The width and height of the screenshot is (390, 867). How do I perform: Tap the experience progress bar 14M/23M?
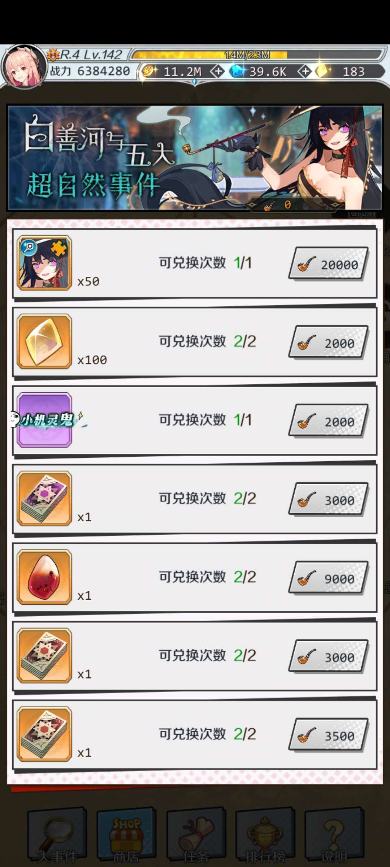256,55
